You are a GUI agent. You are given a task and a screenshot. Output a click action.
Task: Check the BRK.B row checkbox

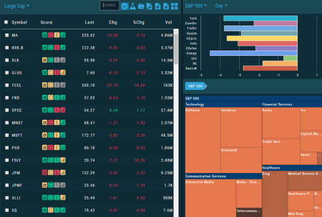pyautogui.click(x=7, y=48)
